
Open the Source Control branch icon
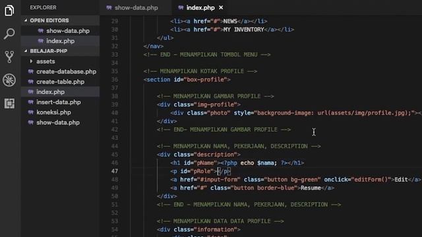[9, 57]
